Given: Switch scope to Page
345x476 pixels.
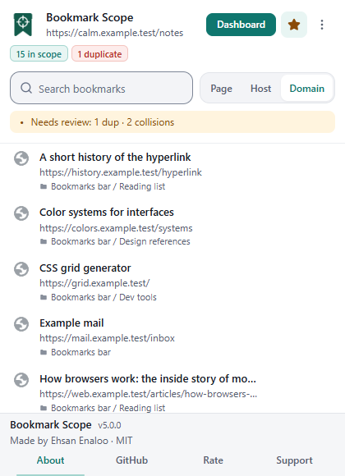Looking at the screenshot, I should [x=221, y=89].
